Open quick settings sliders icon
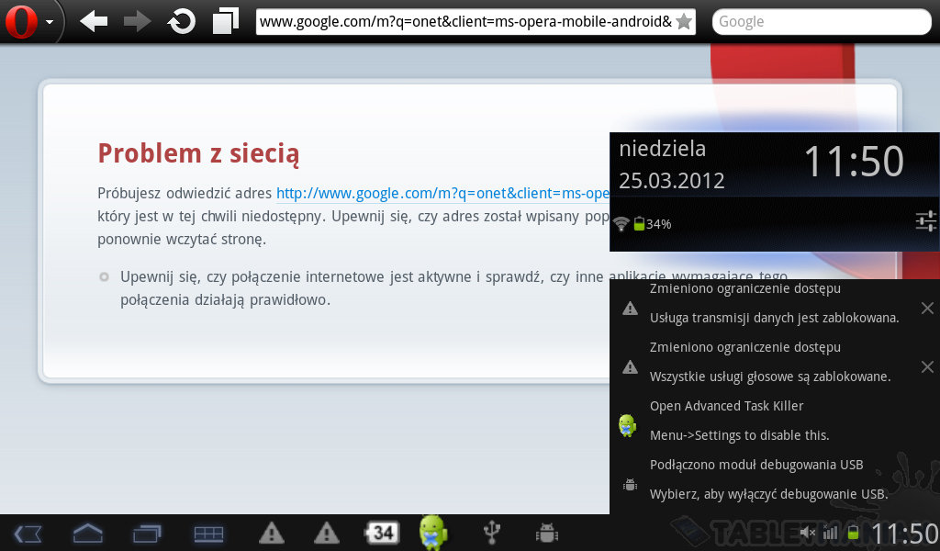This screenshot has height=551, width=940. point(925,221)
